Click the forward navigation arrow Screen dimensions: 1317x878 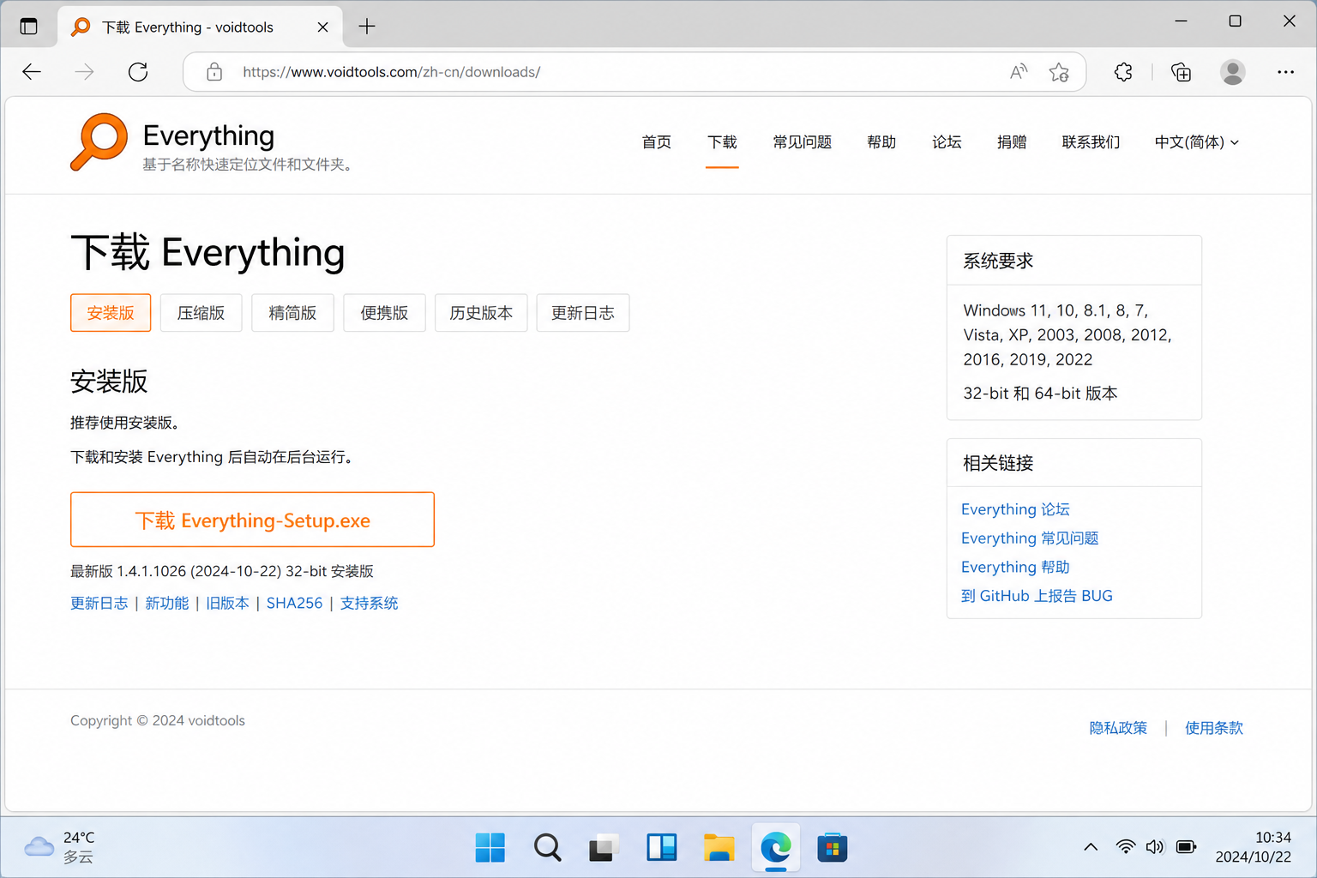[x=84, y=72]
